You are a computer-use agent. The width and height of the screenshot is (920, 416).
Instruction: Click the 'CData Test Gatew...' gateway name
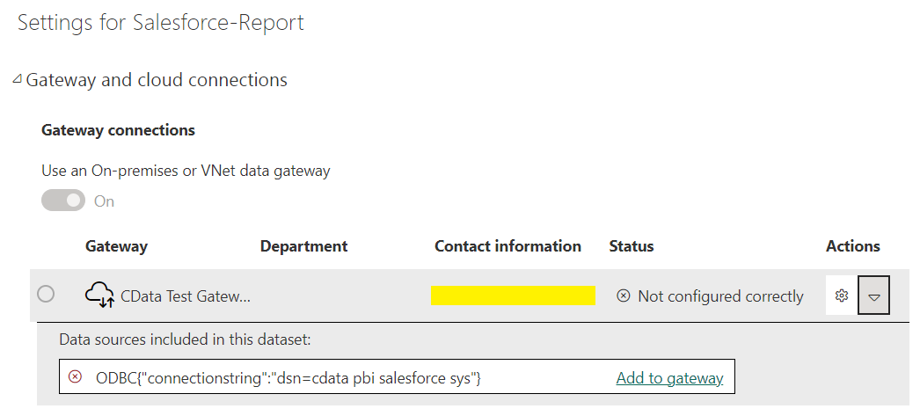coord(185,296)
